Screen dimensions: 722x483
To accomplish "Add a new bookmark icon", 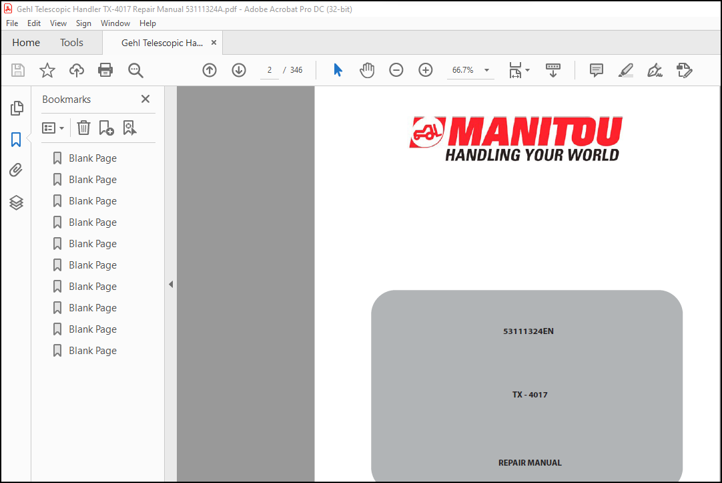I will pos(106,128).
